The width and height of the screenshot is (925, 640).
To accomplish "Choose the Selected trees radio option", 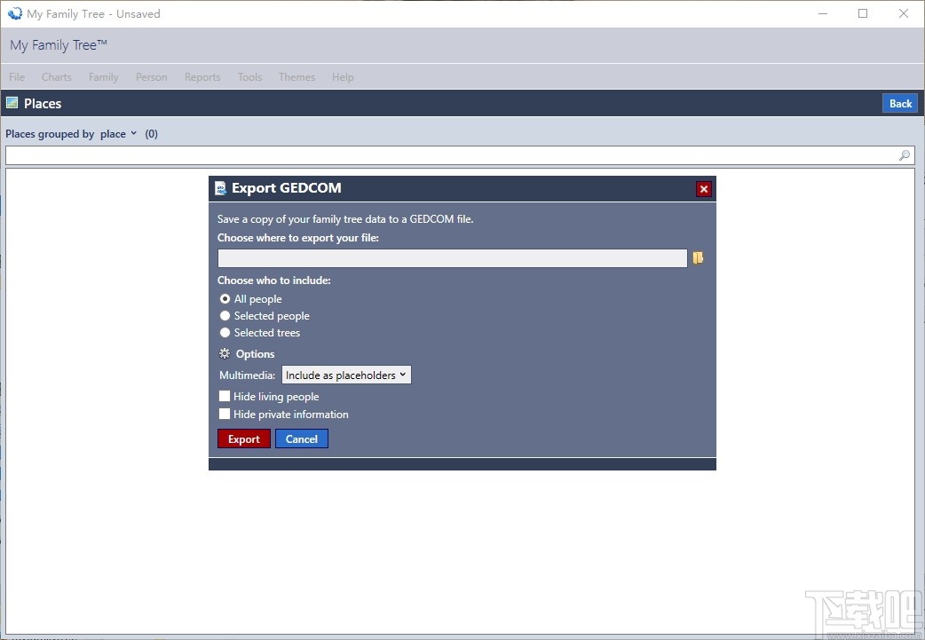I will click(225, 333).
